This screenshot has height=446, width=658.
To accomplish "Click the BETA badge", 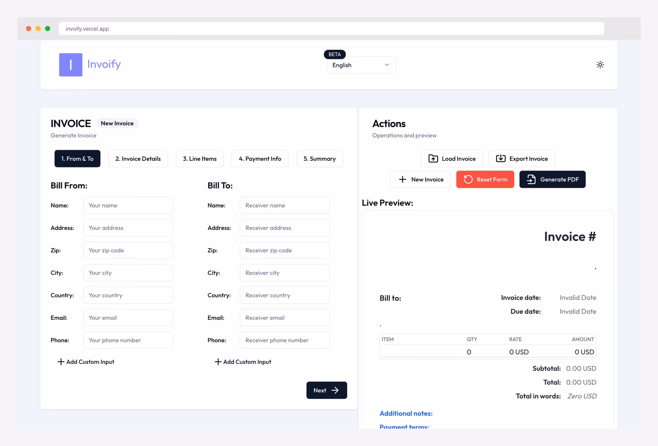I will pyautogui.click(x=335, y=54).
